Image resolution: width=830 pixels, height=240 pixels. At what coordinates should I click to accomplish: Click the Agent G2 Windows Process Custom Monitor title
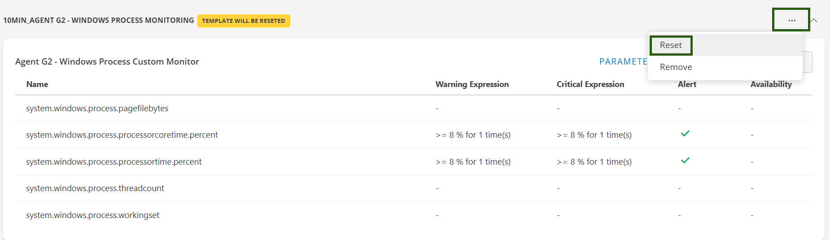point(107,62)
